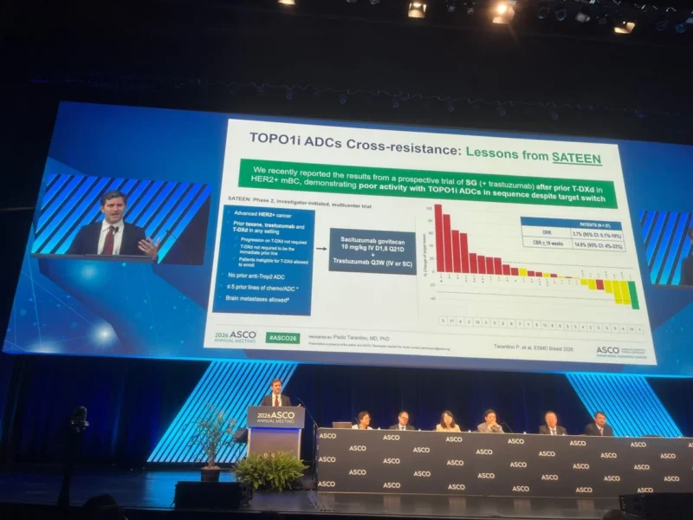Click the 'Advanced HER2+ cancer' bullet
The image size is (693, 520).
(262, 214)
